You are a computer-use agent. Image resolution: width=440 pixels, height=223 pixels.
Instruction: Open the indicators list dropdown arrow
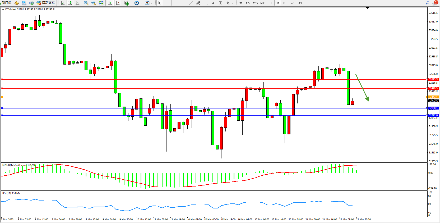(131, 3)
